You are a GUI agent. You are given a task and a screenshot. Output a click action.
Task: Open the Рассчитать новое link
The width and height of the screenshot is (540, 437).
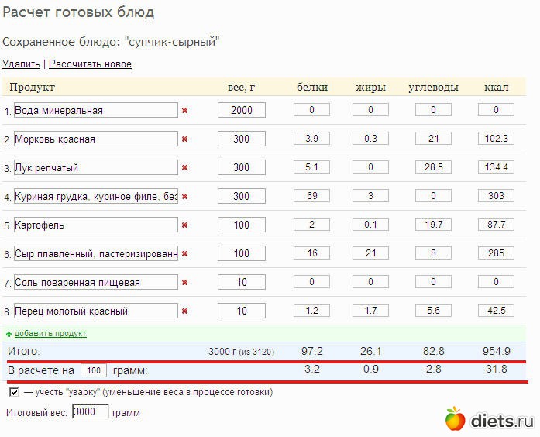click(90, 64)
